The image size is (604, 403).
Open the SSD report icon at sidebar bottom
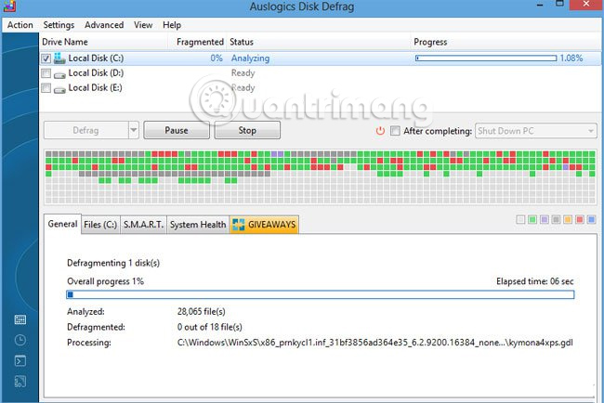point(20,382)
